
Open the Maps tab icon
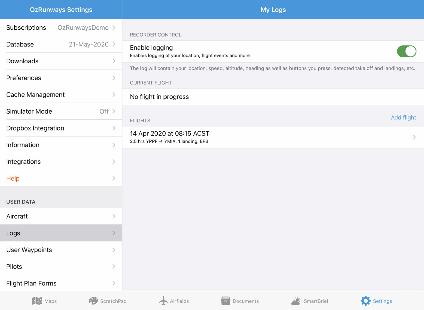click(x=37, y=301)
